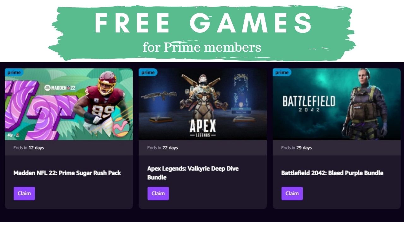
Task: Open the Battlefield 2042 artwork thumbnail
Action: click(x=336, y=104)
